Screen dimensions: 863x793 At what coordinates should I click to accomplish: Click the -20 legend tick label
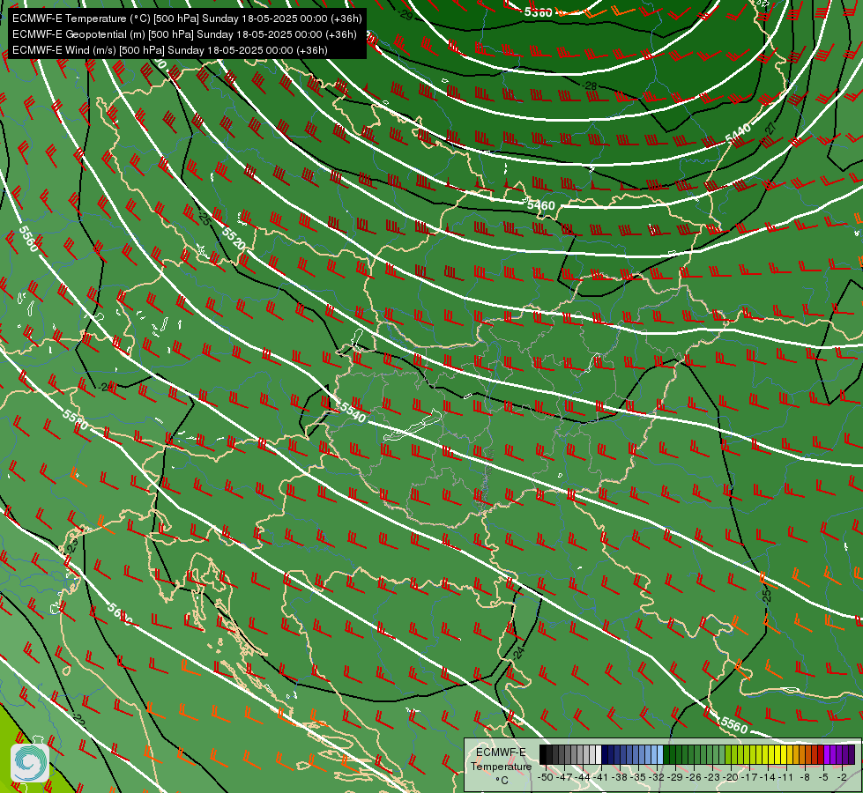(x=731, y=778)
